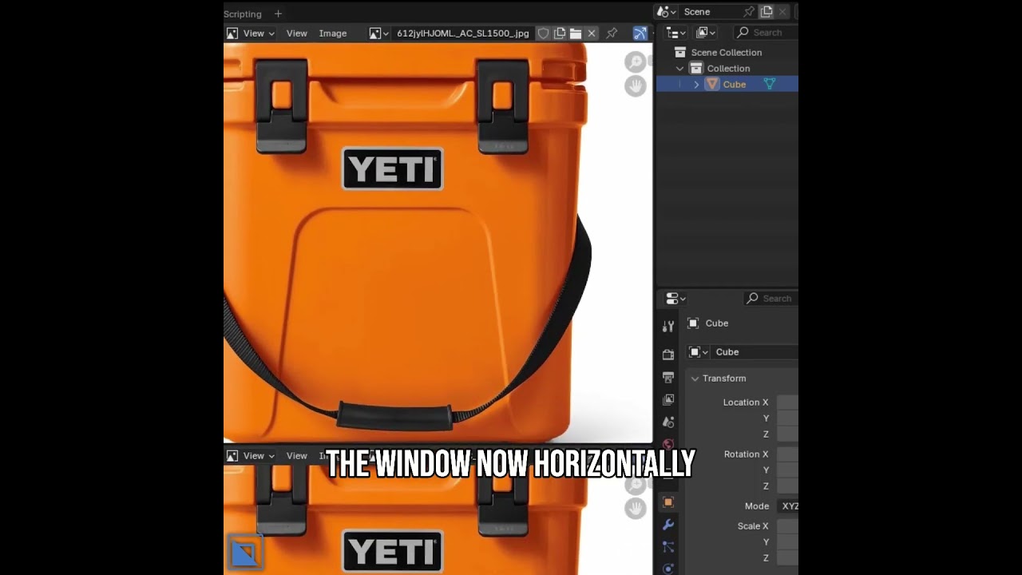This screenshot has width=1022, height=575.
Task: Unlink the image with the X icon
Action: [x=592, y=34]
